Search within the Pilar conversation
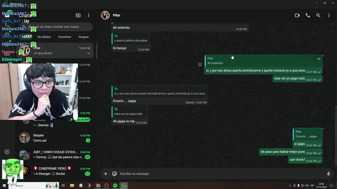337x189 pixels. (x=318, y=15)
